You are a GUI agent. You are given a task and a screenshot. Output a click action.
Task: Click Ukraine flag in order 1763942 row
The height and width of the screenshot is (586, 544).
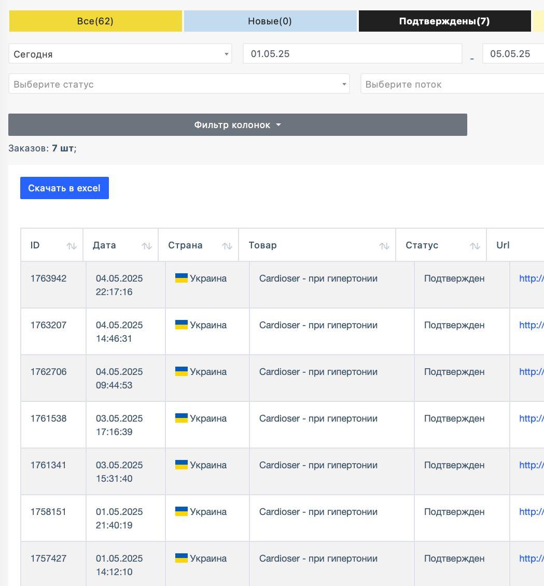(x=181, y=278)
